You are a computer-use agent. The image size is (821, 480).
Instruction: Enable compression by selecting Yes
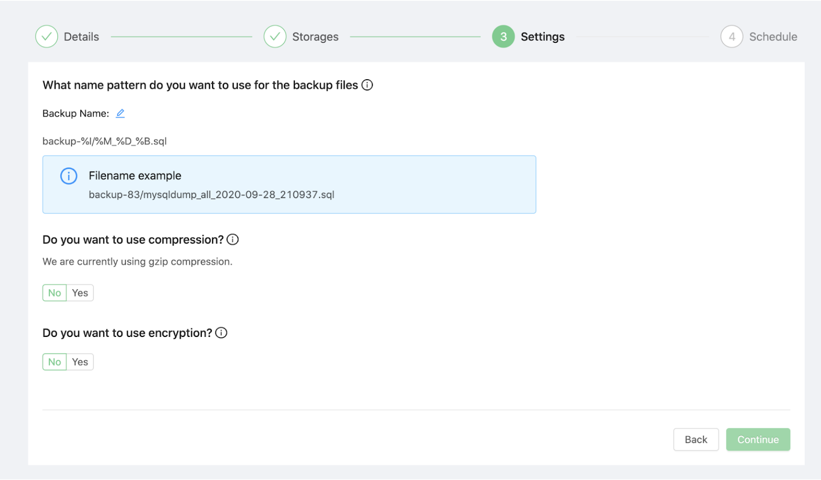80,293
